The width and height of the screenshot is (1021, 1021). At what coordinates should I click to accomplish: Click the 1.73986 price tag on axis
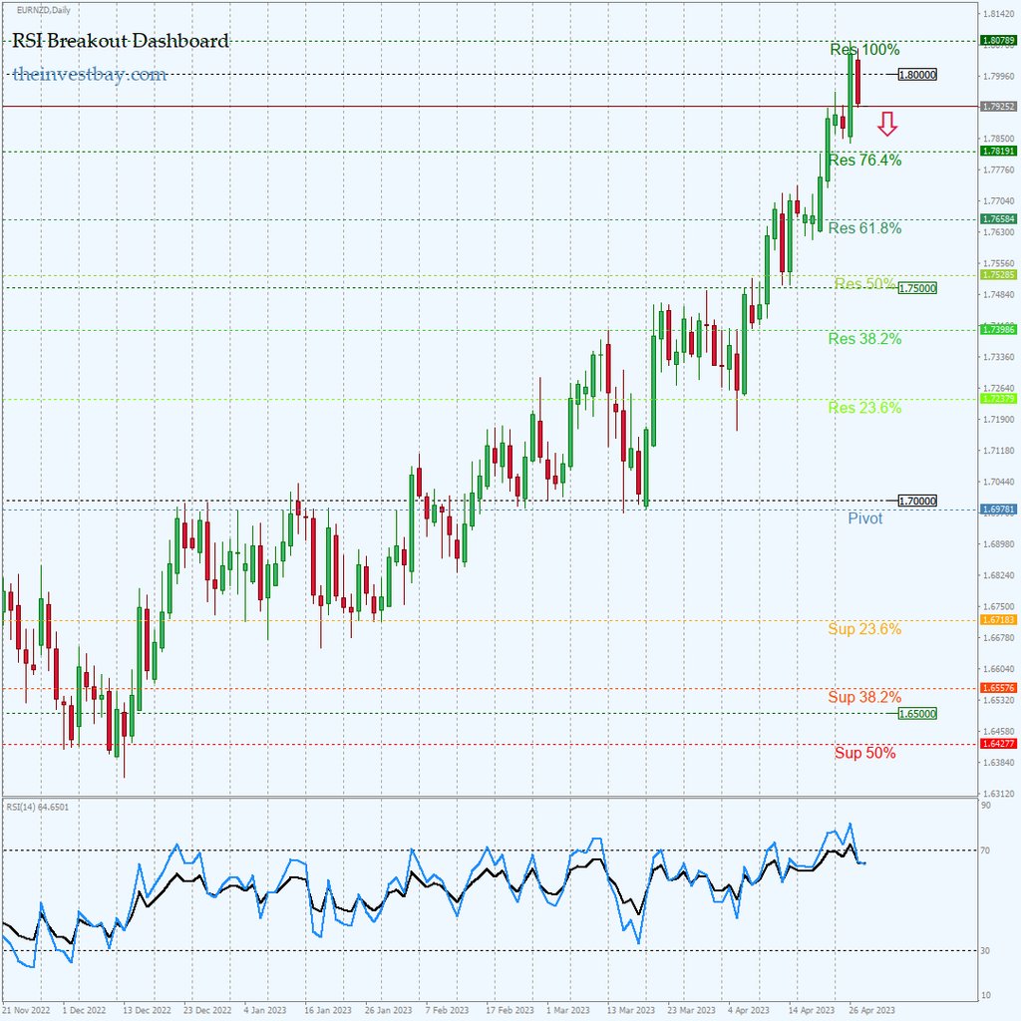[x=999, y=330]
